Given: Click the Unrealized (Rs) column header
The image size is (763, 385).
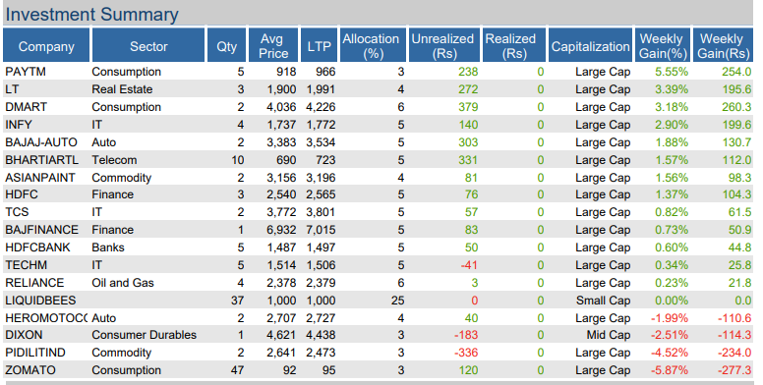Looking at the screenshot, I should 443,45.
